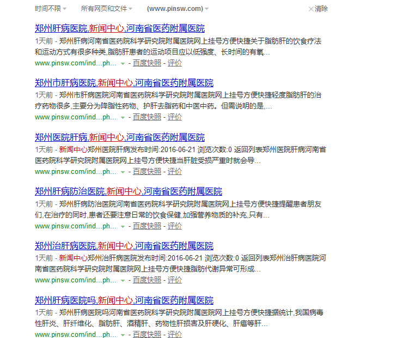Click 评价 for the 郑州市肝病医院 result

175,117
